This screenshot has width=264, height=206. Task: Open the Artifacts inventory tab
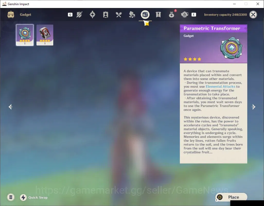(92, 15)
